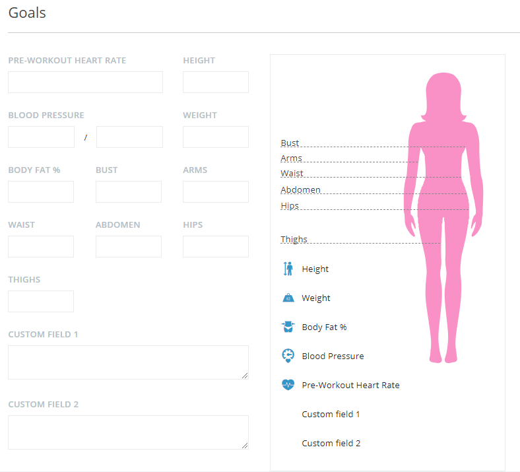The height and width of the screenshot is (472, 520).
Task: Click the Body Fat % legend text
Action: (324, 327)
